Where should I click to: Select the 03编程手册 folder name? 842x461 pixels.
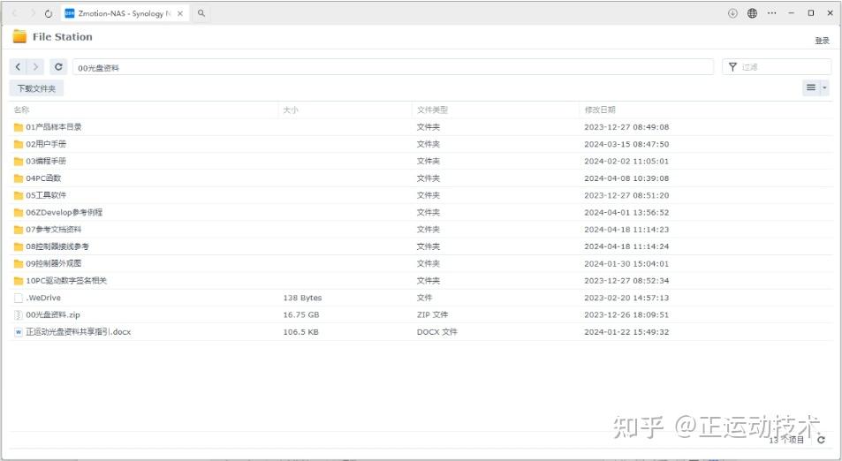46,162
